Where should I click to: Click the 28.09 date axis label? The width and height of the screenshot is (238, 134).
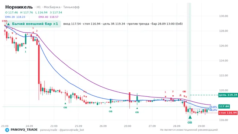click(x=177, y=126)
